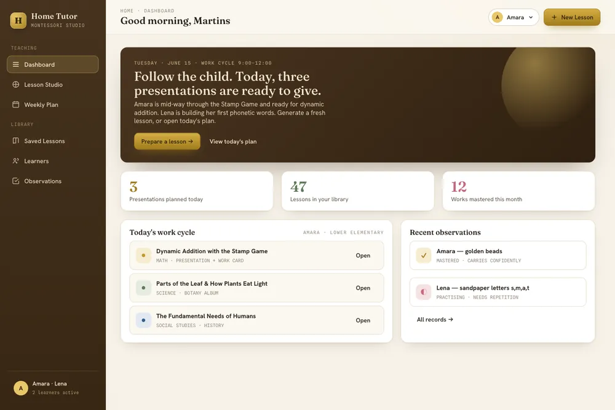Click the Home Tutor H logo
The image size is (615, 410).
point(18,20)
